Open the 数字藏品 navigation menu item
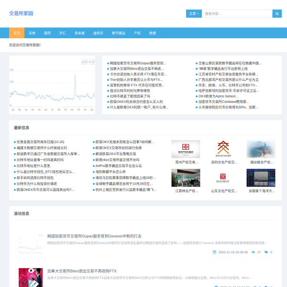The image size is (287, 287). pos(119,33)
